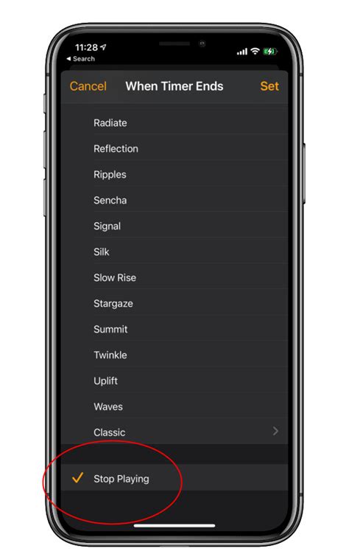Tap the orange checkmark beside Stop Playing
Screen dimensions: 349x554
point(77,478)
